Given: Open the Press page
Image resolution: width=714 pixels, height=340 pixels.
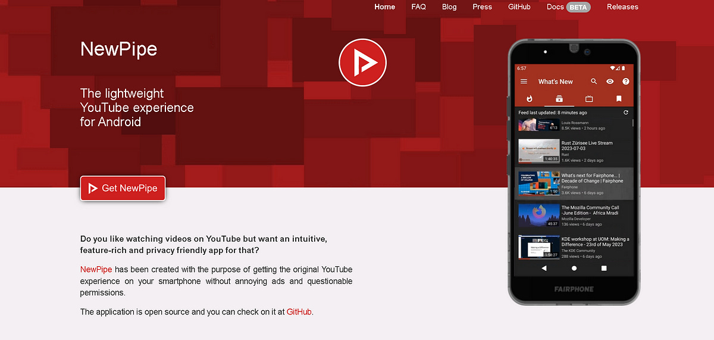Looking at the screenshot, I should tap(483, 7).
